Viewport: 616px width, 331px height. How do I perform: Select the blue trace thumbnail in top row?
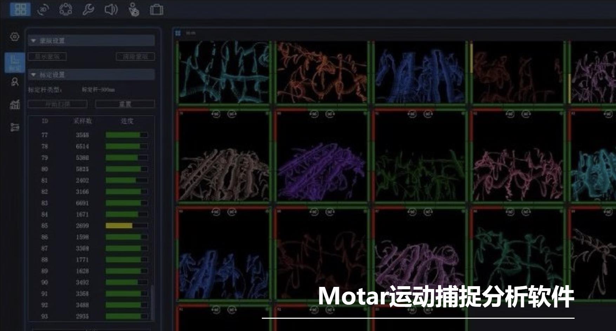[420, 73]
